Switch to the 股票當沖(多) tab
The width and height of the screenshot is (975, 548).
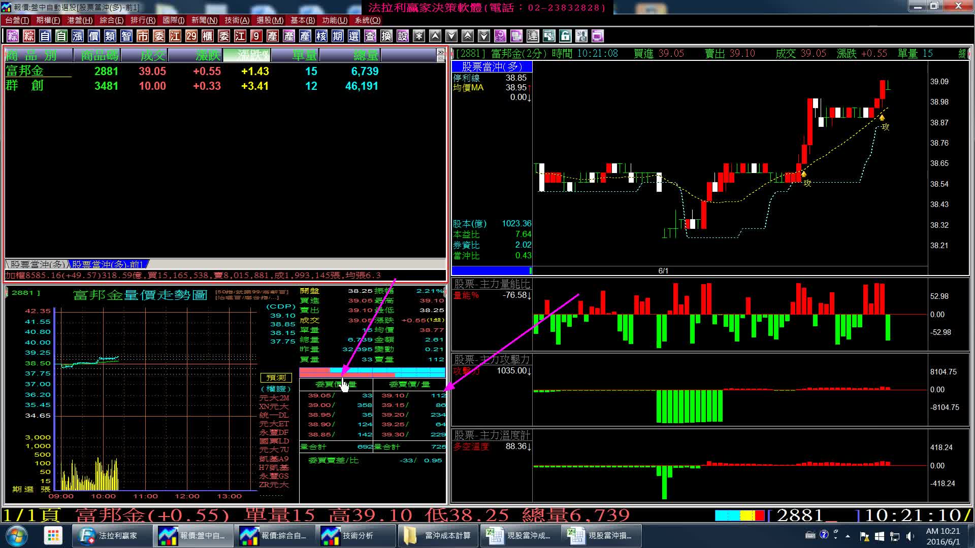tap(38, 264)
